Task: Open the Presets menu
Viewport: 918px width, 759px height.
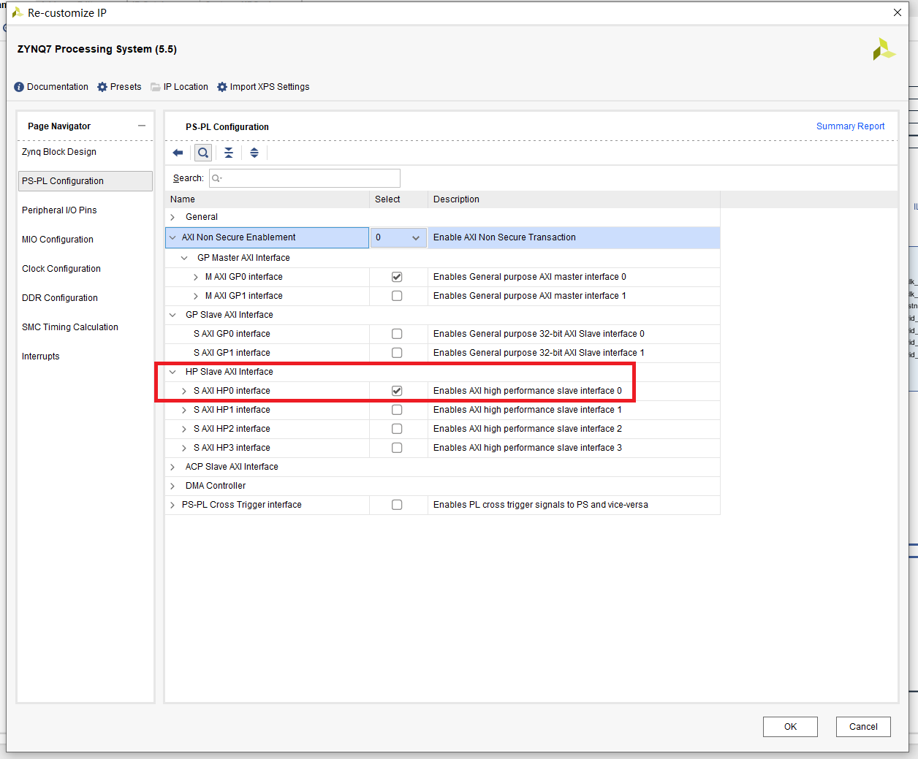Action: 126,87
